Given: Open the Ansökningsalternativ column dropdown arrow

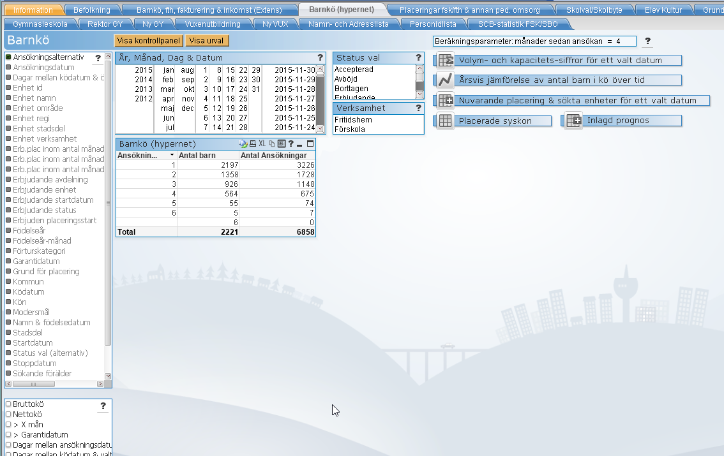Looking at the screenshot, I should tap(172, 156).
